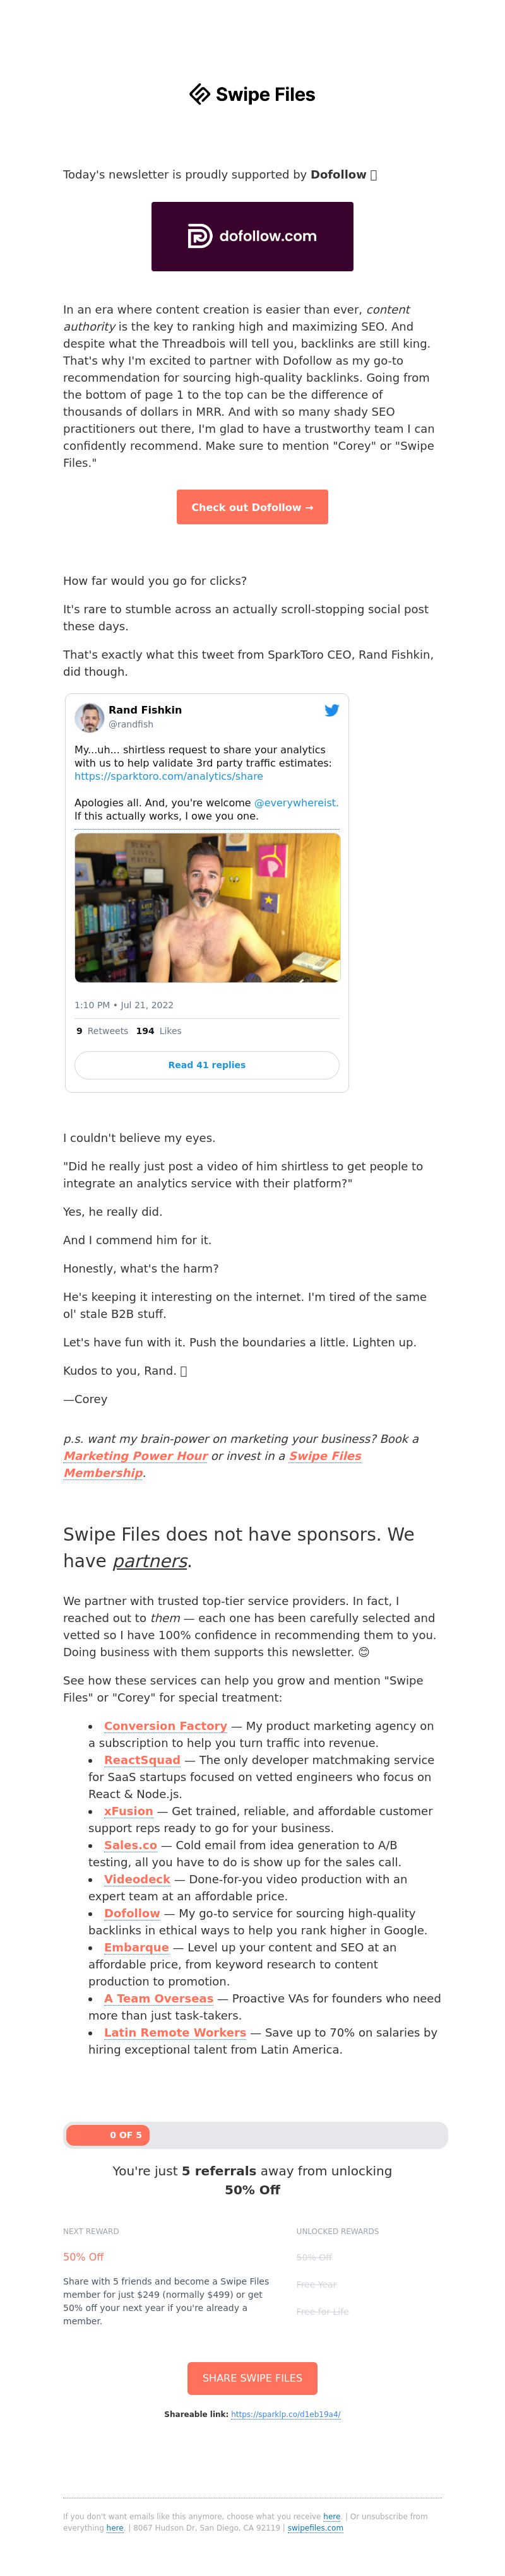Click Read 41 replies button
Viewport: 505px width, 2576px height.
(x=207, y=1065)
